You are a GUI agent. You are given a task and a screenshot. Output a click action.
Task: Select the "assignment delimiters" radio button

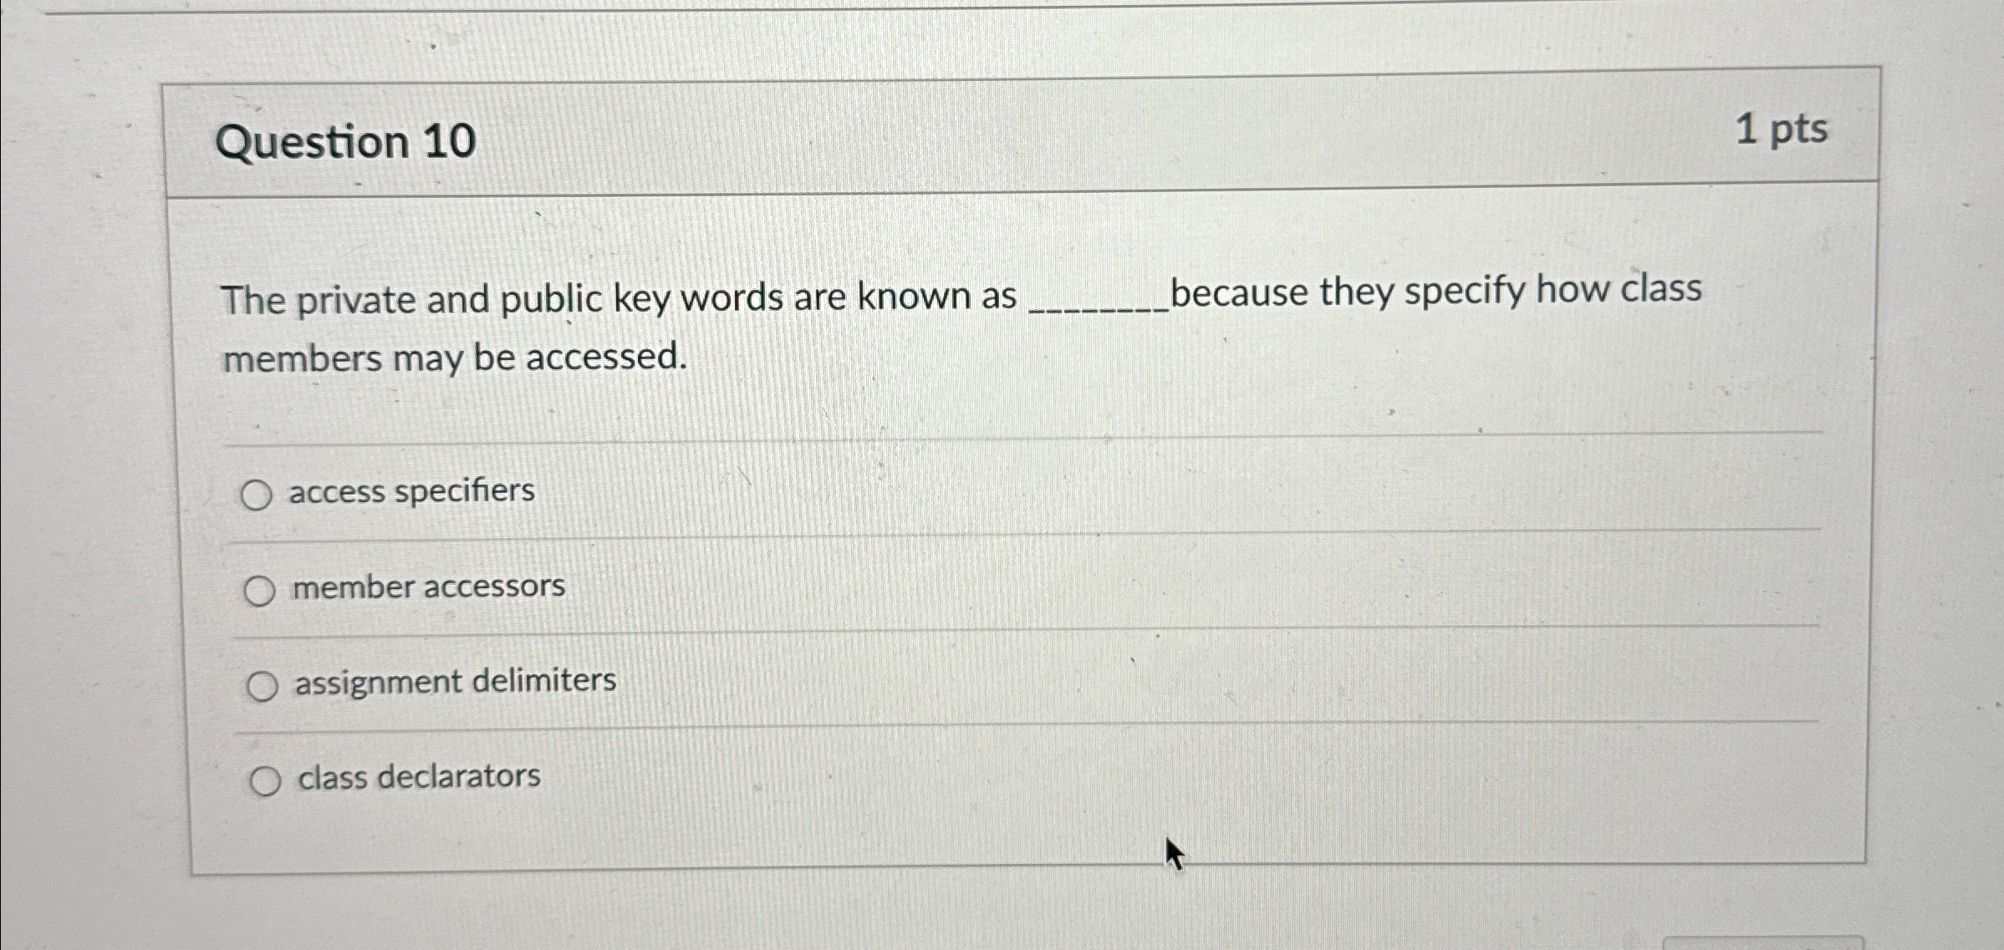266,686
